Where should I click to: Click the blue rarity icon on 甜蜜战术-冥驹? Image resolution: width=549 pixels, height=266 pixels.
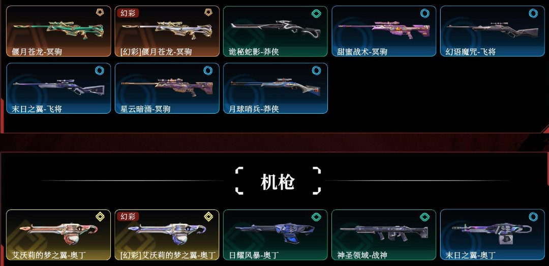(x=424, y=13)
